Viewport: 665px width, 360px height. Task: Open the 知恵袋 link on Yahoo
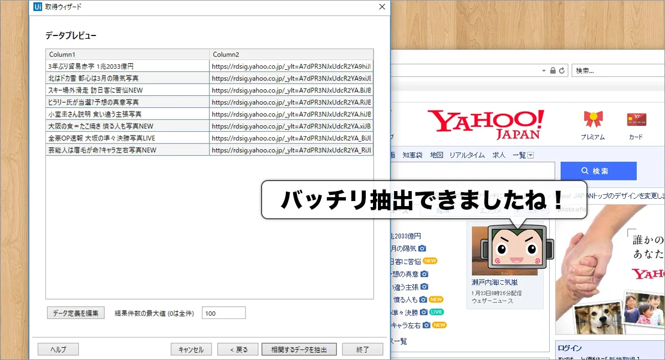412,155
